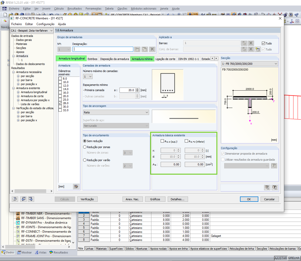Click RFEM app icon in menu bar
This screenshot has width=301, height=261.
(4, 9)
